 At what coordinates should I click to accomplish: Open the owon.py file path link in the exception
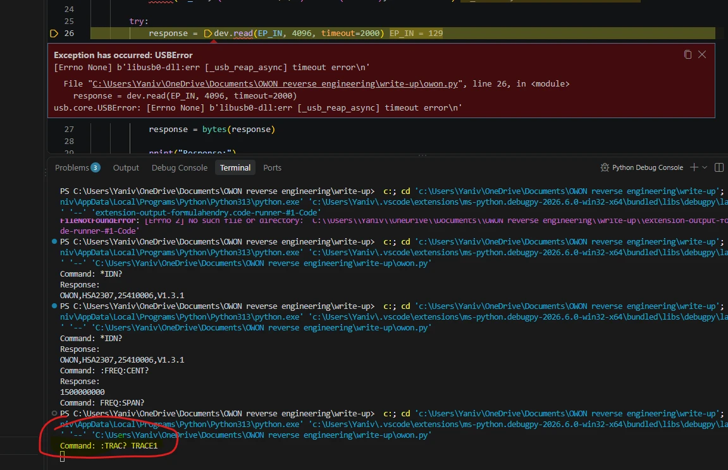pos(275,84)
